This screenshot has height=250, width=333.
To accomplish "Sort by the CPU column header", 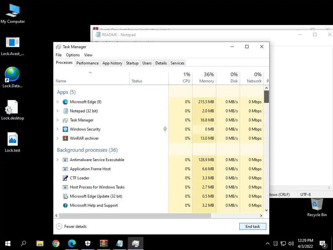I will [180, 78].
